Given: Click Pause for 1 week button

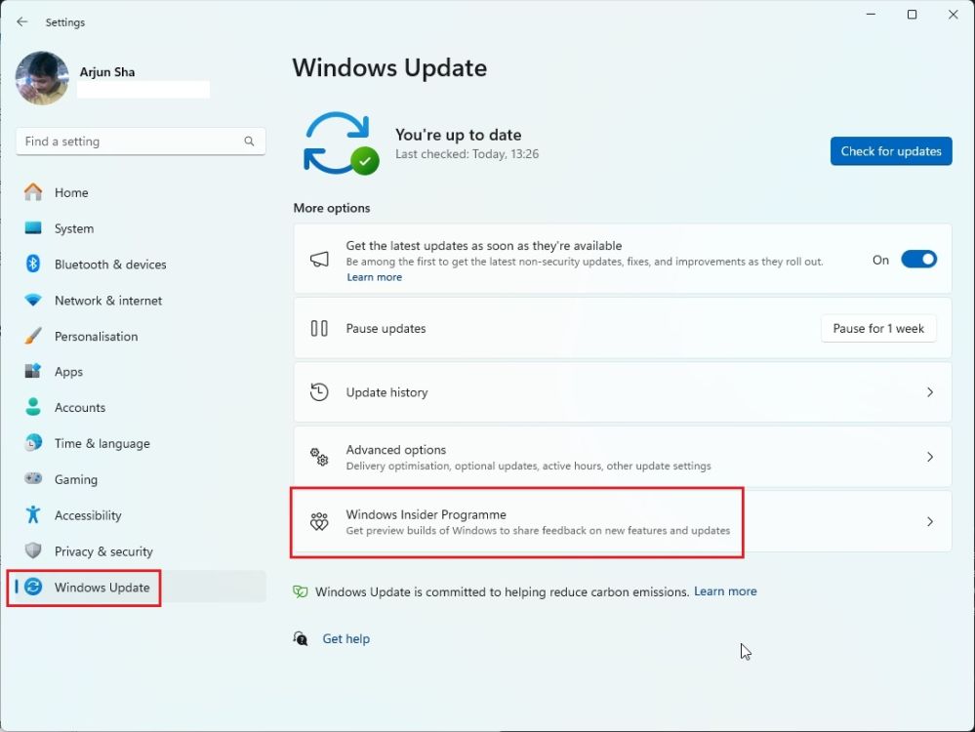Looking at the screenshot, I should [878, 328].
